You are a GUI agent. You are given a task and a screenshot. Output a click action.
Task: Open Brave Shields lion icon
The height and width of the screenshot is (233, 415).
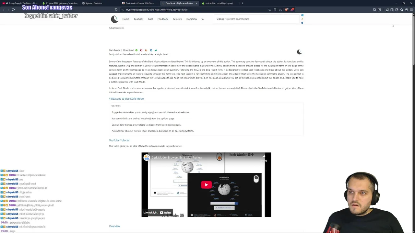point(286,10)
